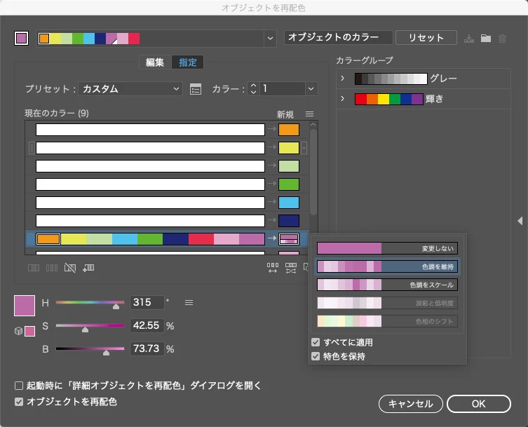Toggle 特色を保持 checkbox
This screenshot has width=528, height=427.
316,356
